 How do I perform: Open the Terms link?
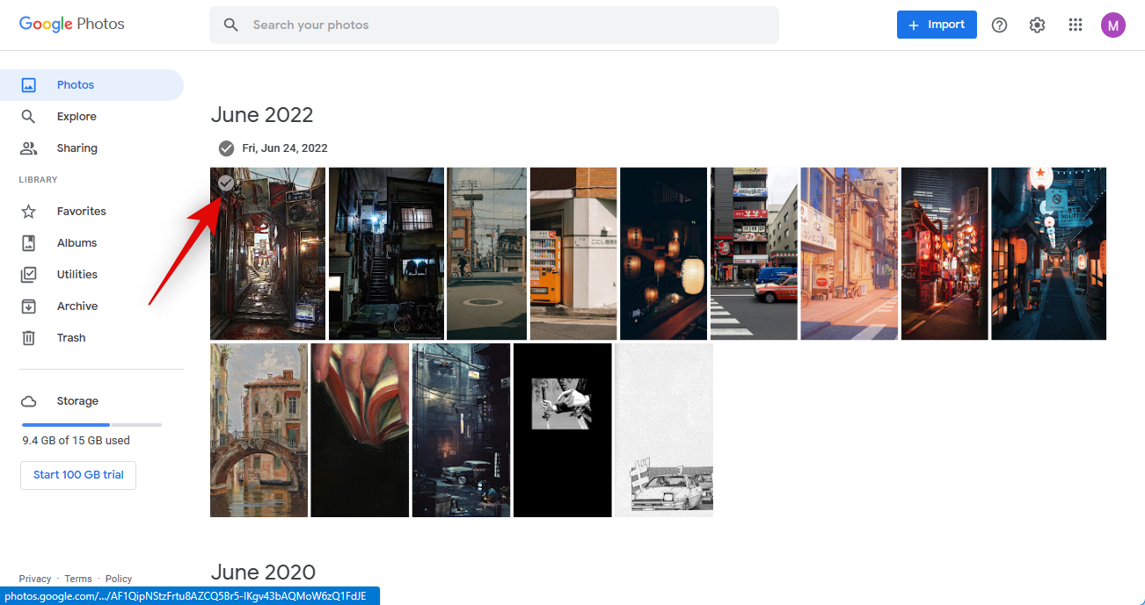click(x=78, y=579)
